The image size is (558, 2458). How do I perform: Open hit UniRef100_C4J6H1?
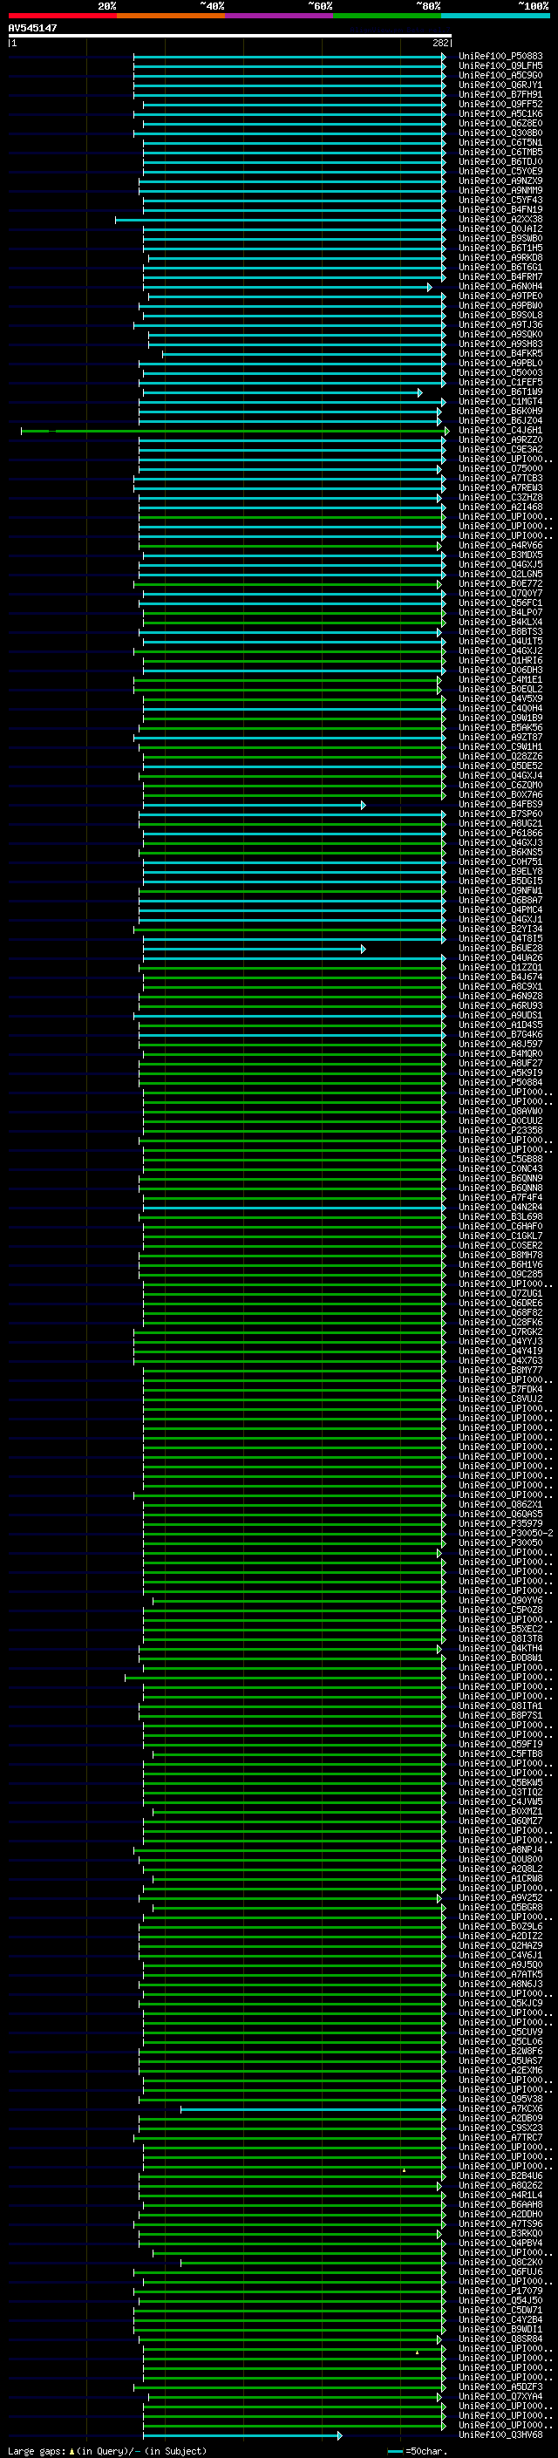pos(500,431)
